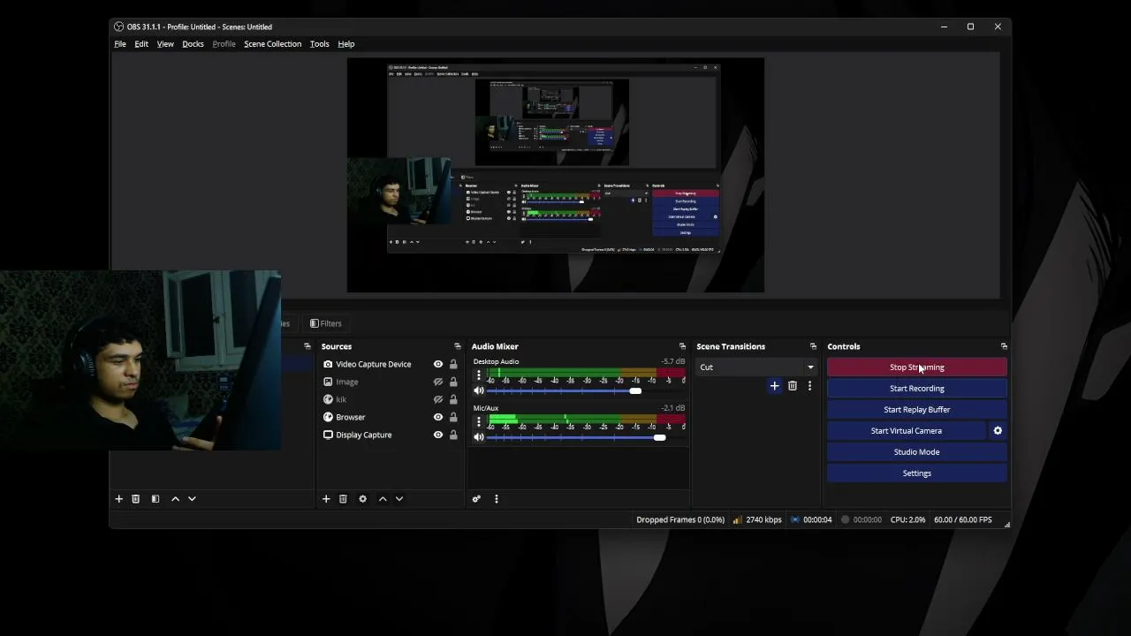Click Start Recording button
Image resolution: width=1131 pixels, height=636 pixels.
(917, 389)
